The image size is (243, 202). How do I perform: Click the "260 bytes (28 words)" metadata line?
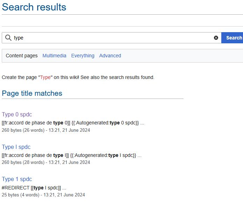click(46, 162)
